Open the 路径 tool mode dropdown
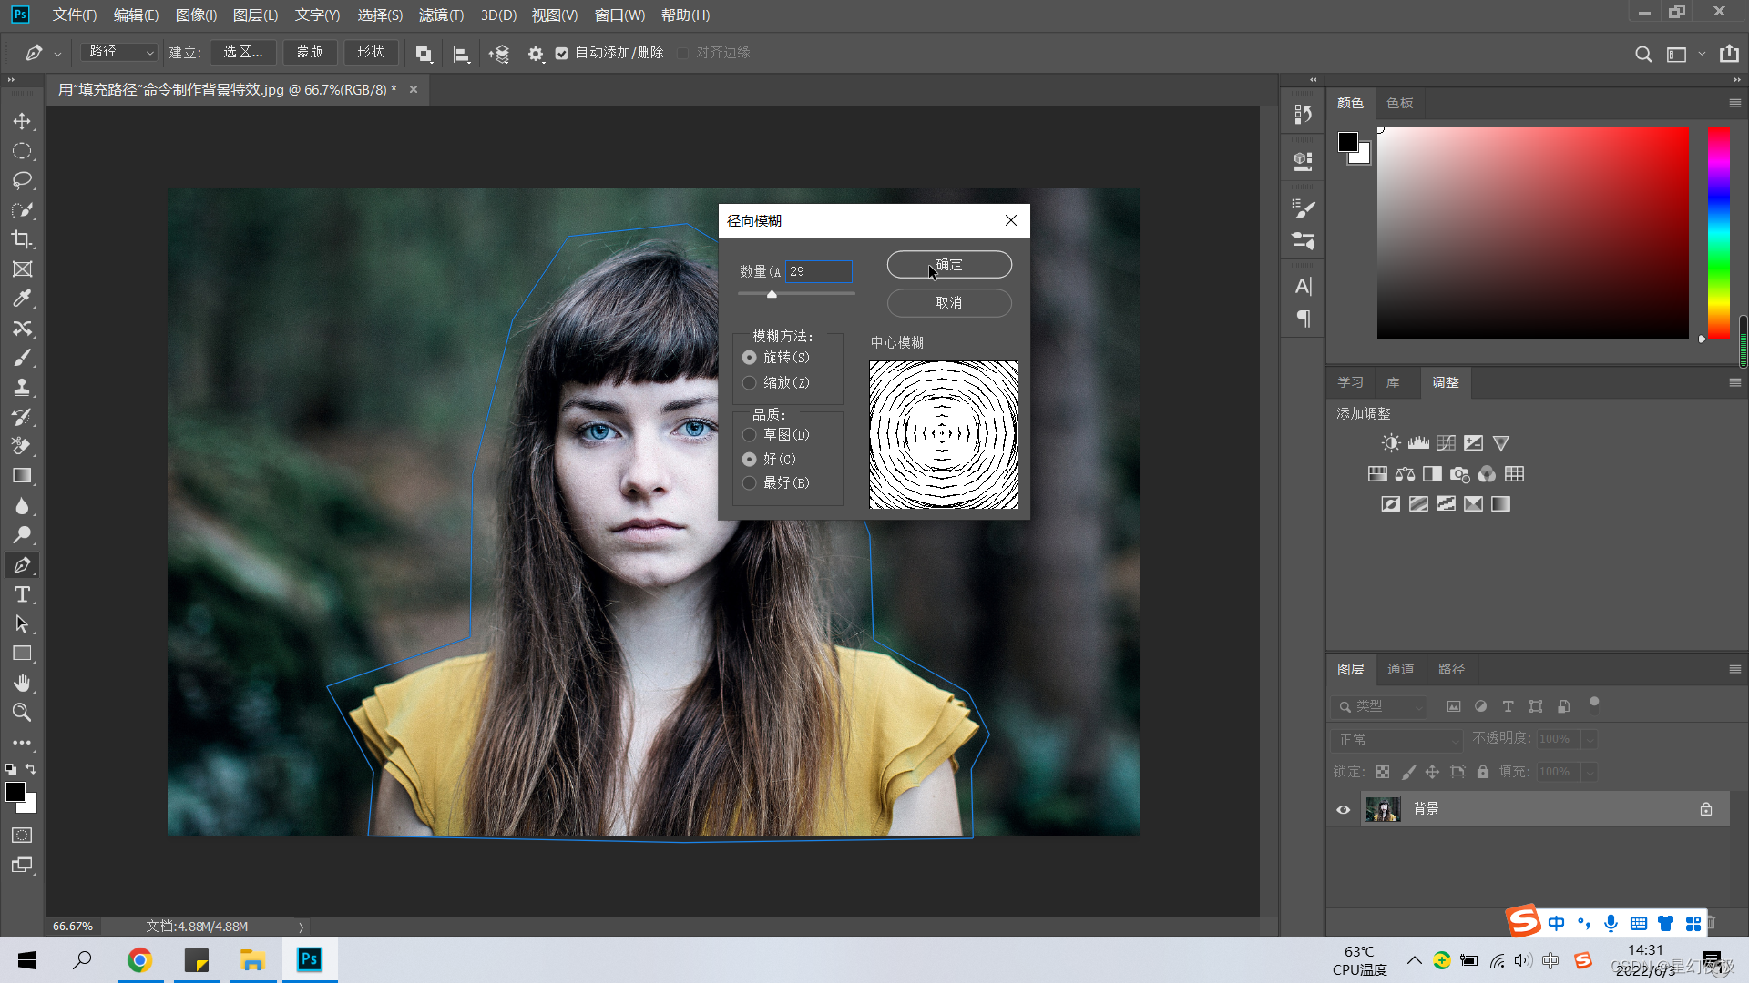Screen dimensions: 1749x983 click(119, 52)
